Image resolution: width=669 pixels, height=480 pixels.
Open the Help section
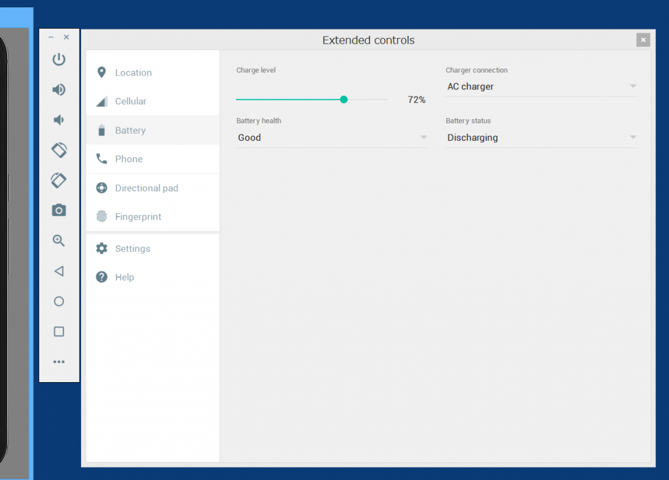pos(124,277)
